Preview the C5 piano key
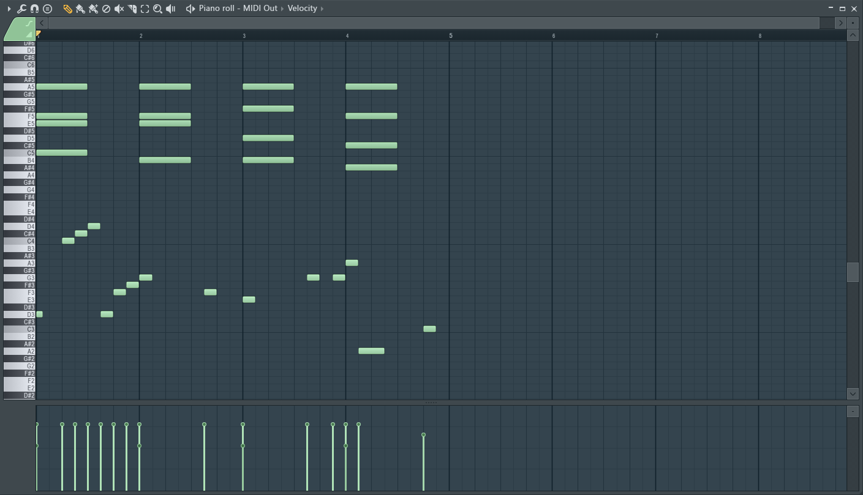This screenshot has width=863, height=495. click(x=20, y=153)
